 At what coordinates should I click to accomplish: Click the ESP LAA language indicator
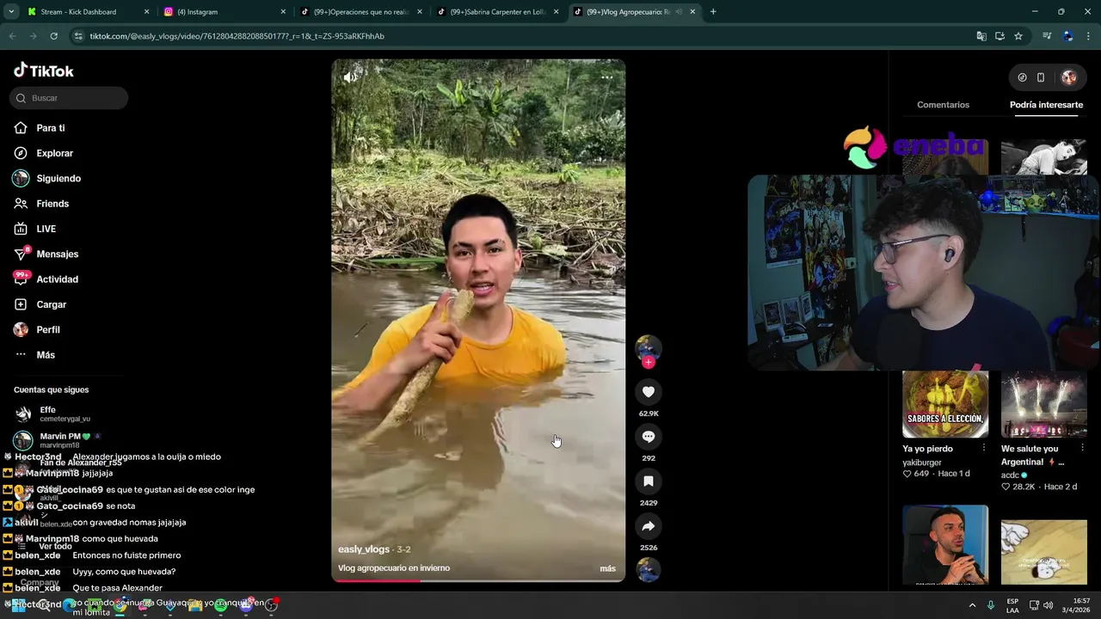pyautogui.click(x=1013, y=605)
